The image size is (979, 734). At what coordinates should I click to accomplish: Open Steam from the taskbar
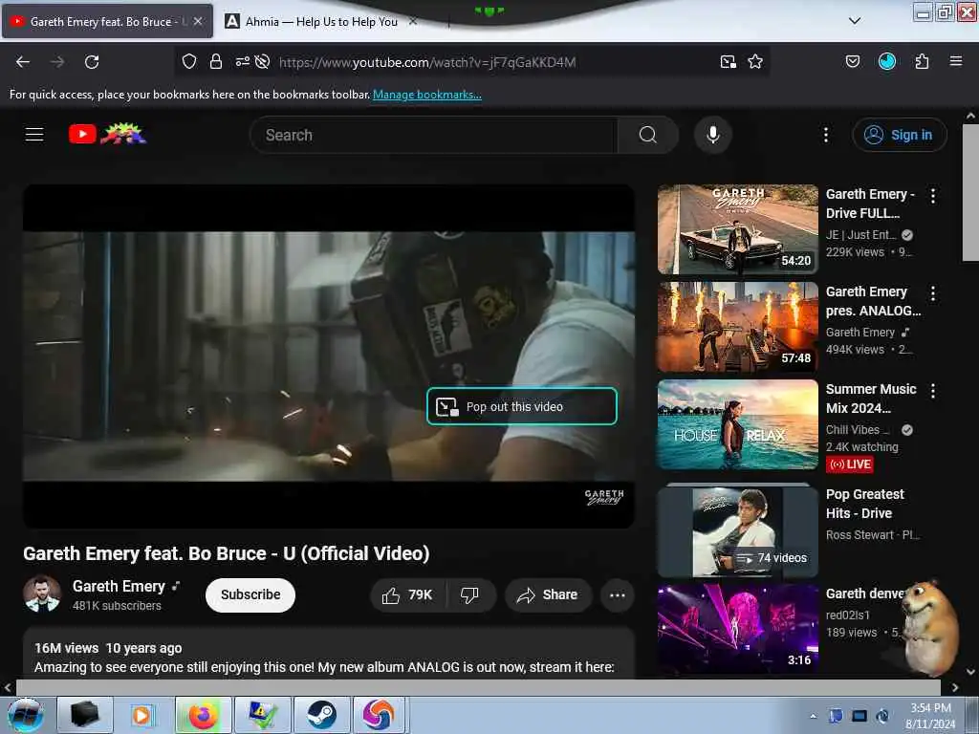coord(321,715)
